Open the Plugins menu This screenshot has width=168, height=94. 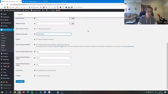[5, 66]
